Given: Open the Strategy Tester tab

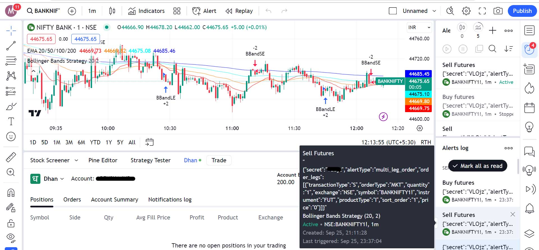Looking at the screenshot, I should click(150, 160).
